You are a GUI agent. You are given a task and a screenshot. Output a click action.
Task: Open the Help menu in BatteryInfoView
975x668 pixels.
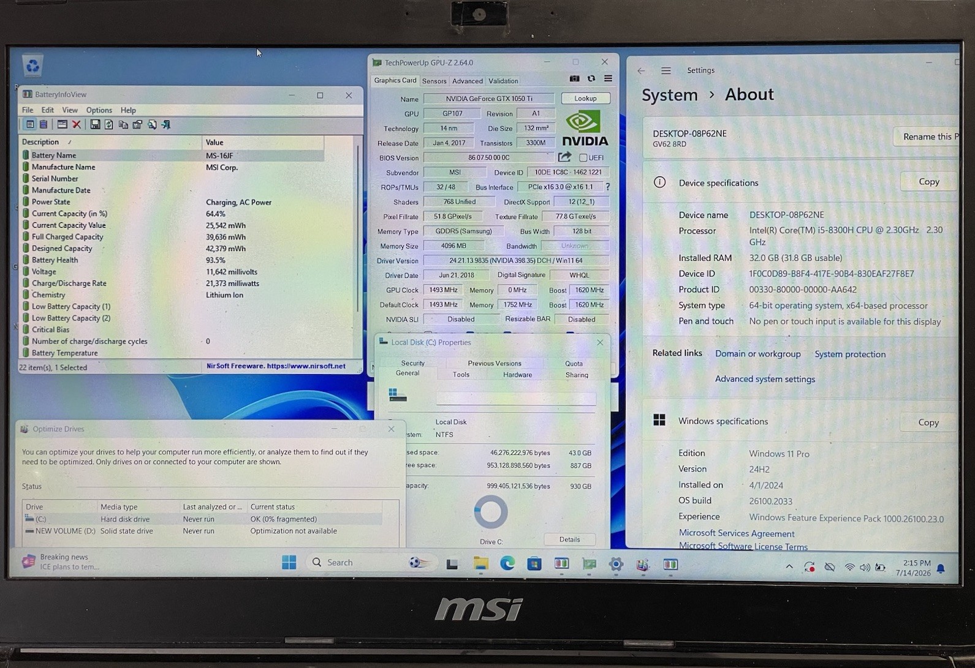pyautogui.click(x=128, y=110)
